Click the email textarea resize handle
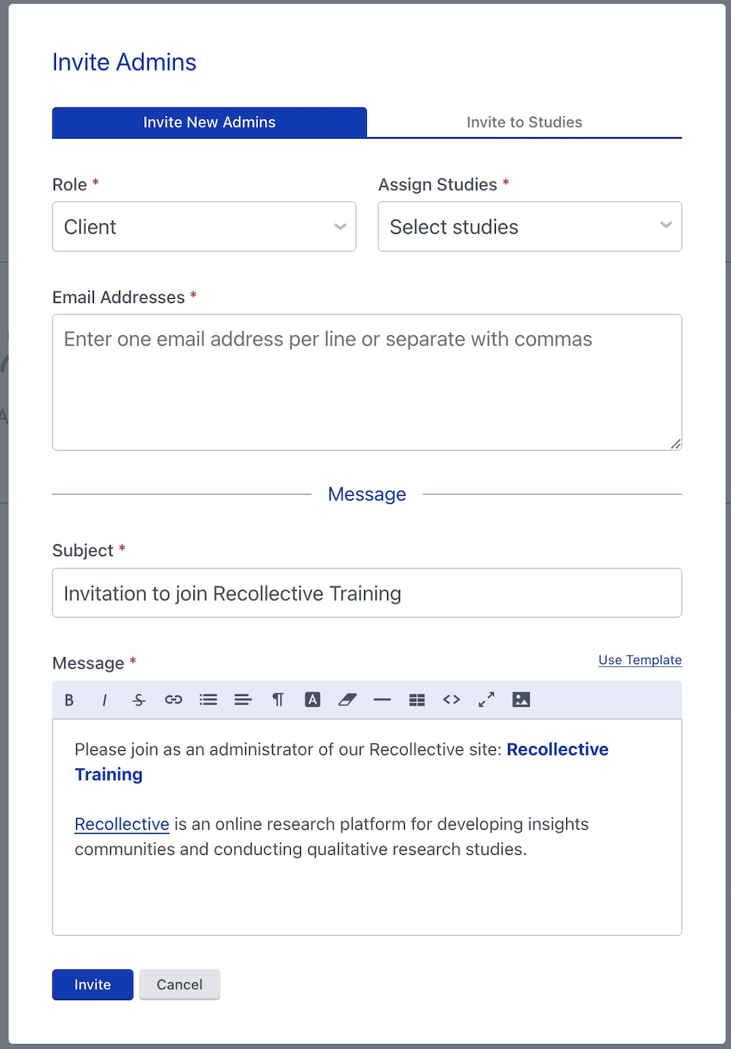 [x=676, y=444]
